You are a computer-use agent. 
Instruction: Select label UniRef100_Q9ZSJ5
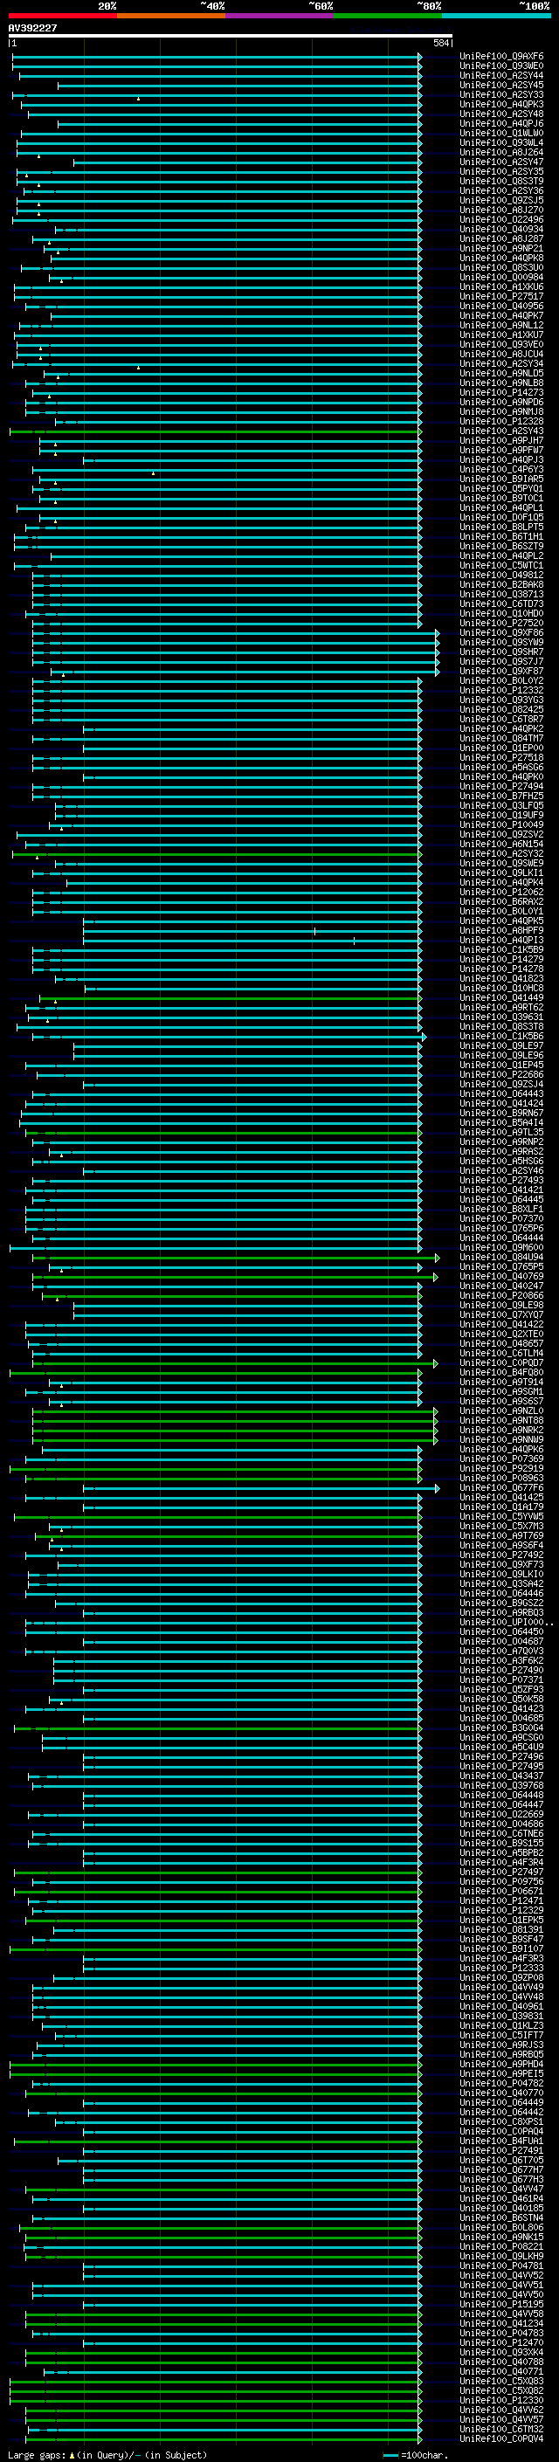coord(501,201)
